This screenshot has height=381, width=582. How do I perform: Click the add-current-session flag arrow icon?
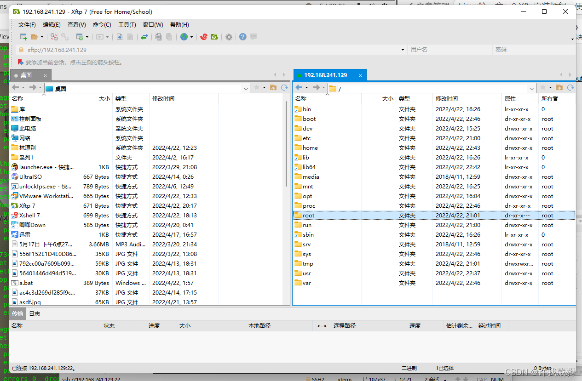coord(20,62)
